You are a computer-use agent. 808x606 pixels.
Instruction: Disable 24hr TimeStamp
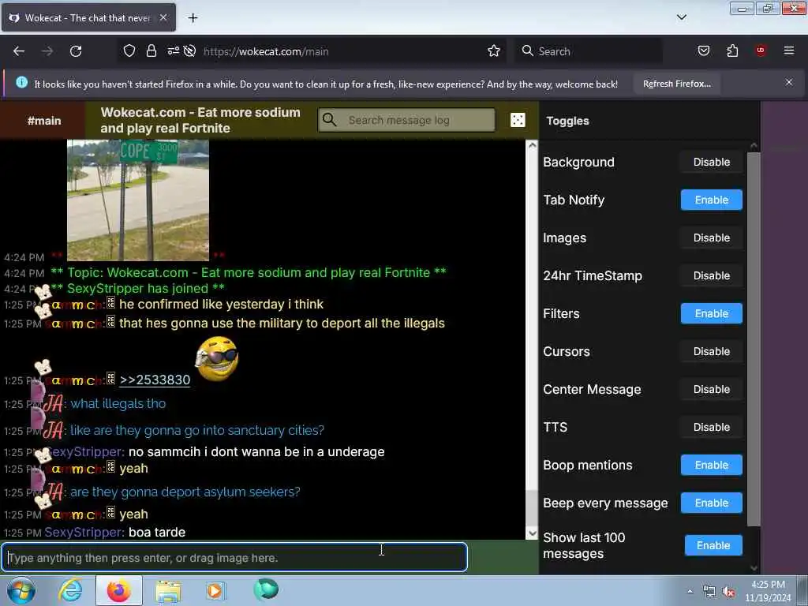(x=711, y=275)
